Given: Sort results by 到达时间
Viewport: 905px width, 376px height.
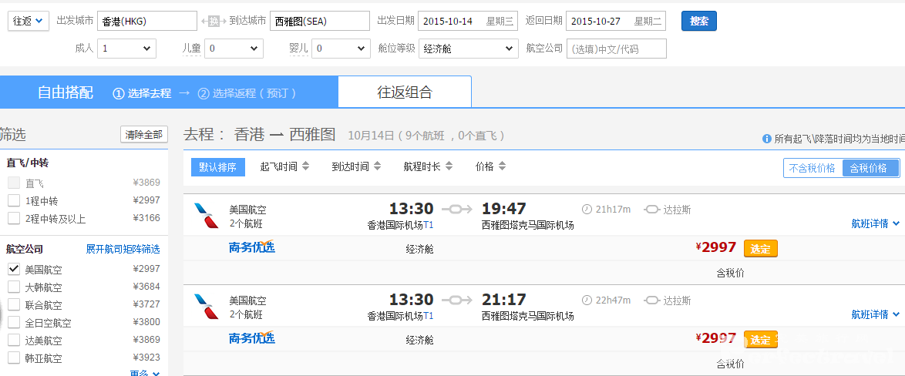Looking at the screenshot, I should click(x=350, y=166).
